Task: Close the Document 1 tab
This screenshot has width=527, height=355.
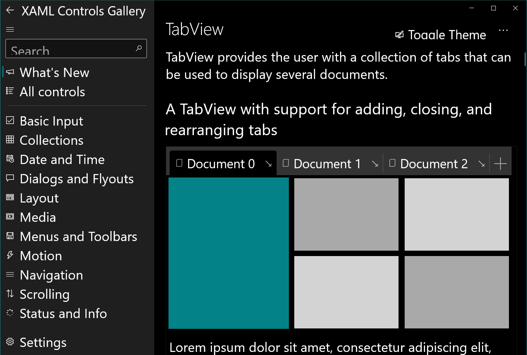Action: 375,164
